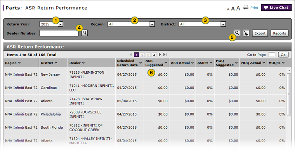Image resolution: width=295 pixels, height=152 pixels.
Task: Open the Reports button
Action: tap(279, 33)
